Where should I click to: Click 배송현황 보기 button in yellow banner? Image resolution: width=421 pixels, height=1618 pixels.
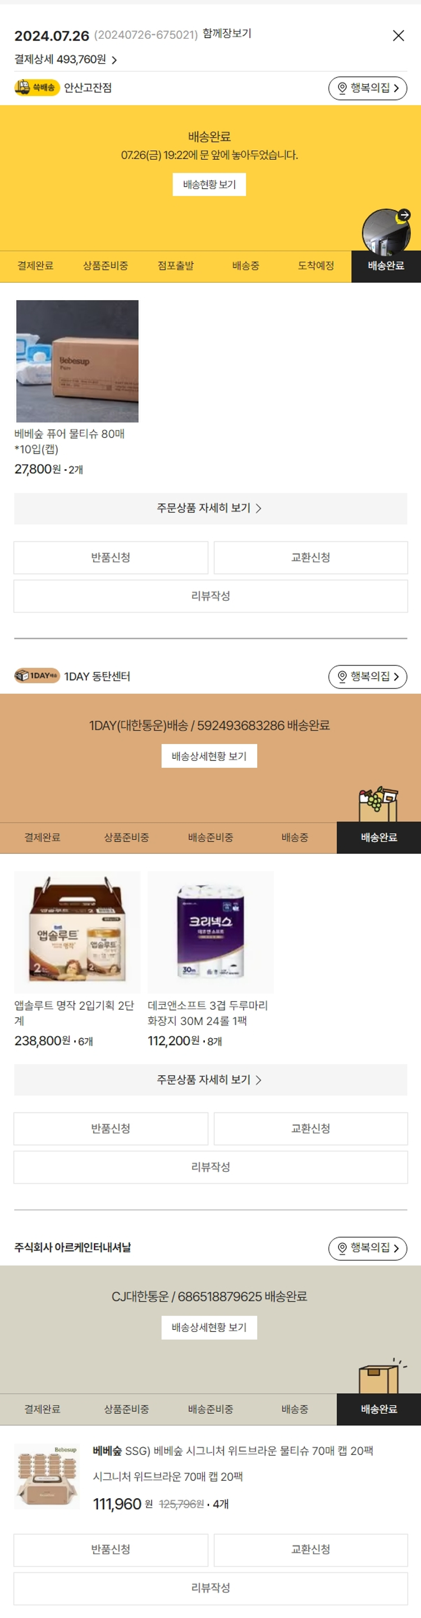pyautogui.click(x=209, y=185)
